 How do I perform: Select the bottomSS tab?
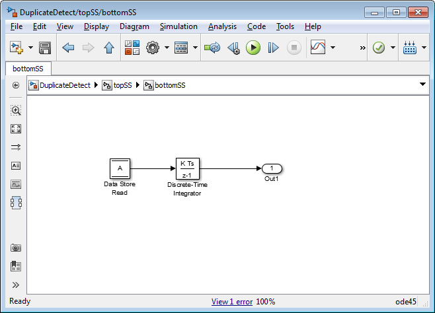pos(28,69)
